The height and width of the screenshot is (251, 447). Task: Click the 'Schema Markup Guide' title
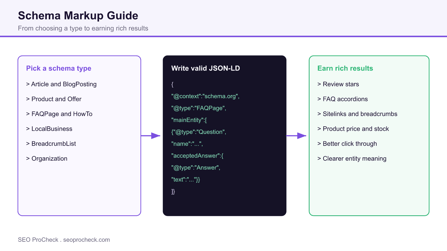point(78,16)
